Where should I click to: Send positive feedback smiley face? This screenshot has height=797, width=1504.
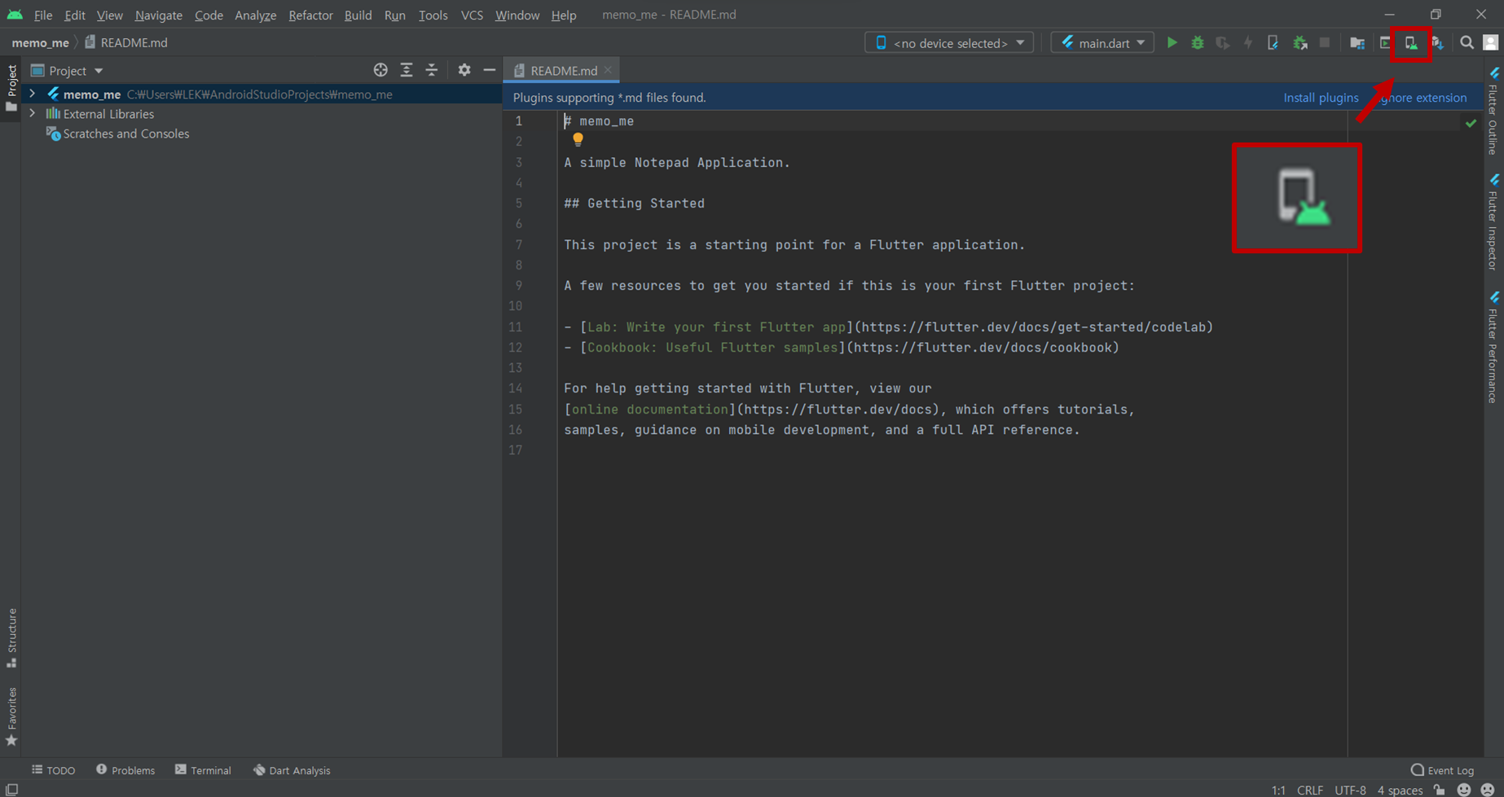pyautogui.click(x=1464, y=790)
